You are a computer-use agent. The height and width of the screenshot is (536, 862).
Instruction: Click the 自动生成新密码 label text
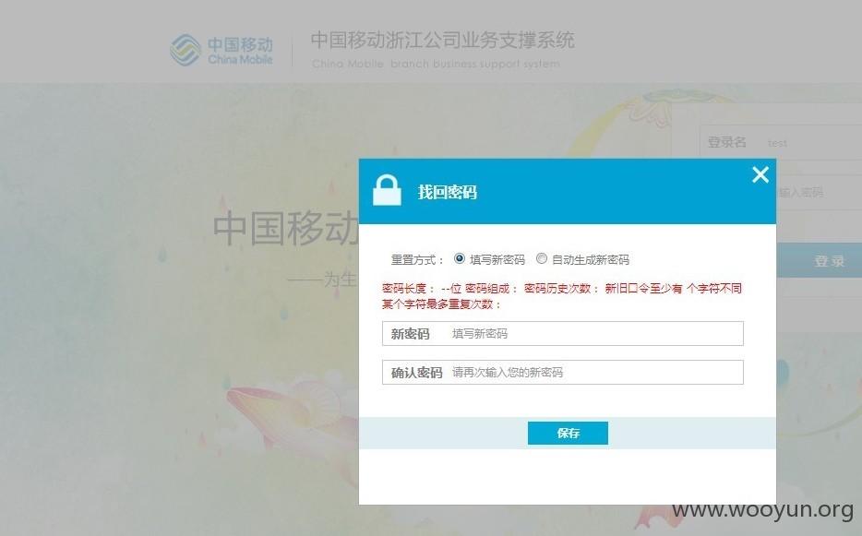(591, 259)
